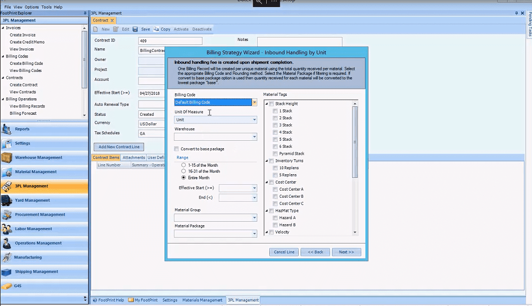Click the Notes text field
This screenshot has width=532, height=306.
pos(300,42)
